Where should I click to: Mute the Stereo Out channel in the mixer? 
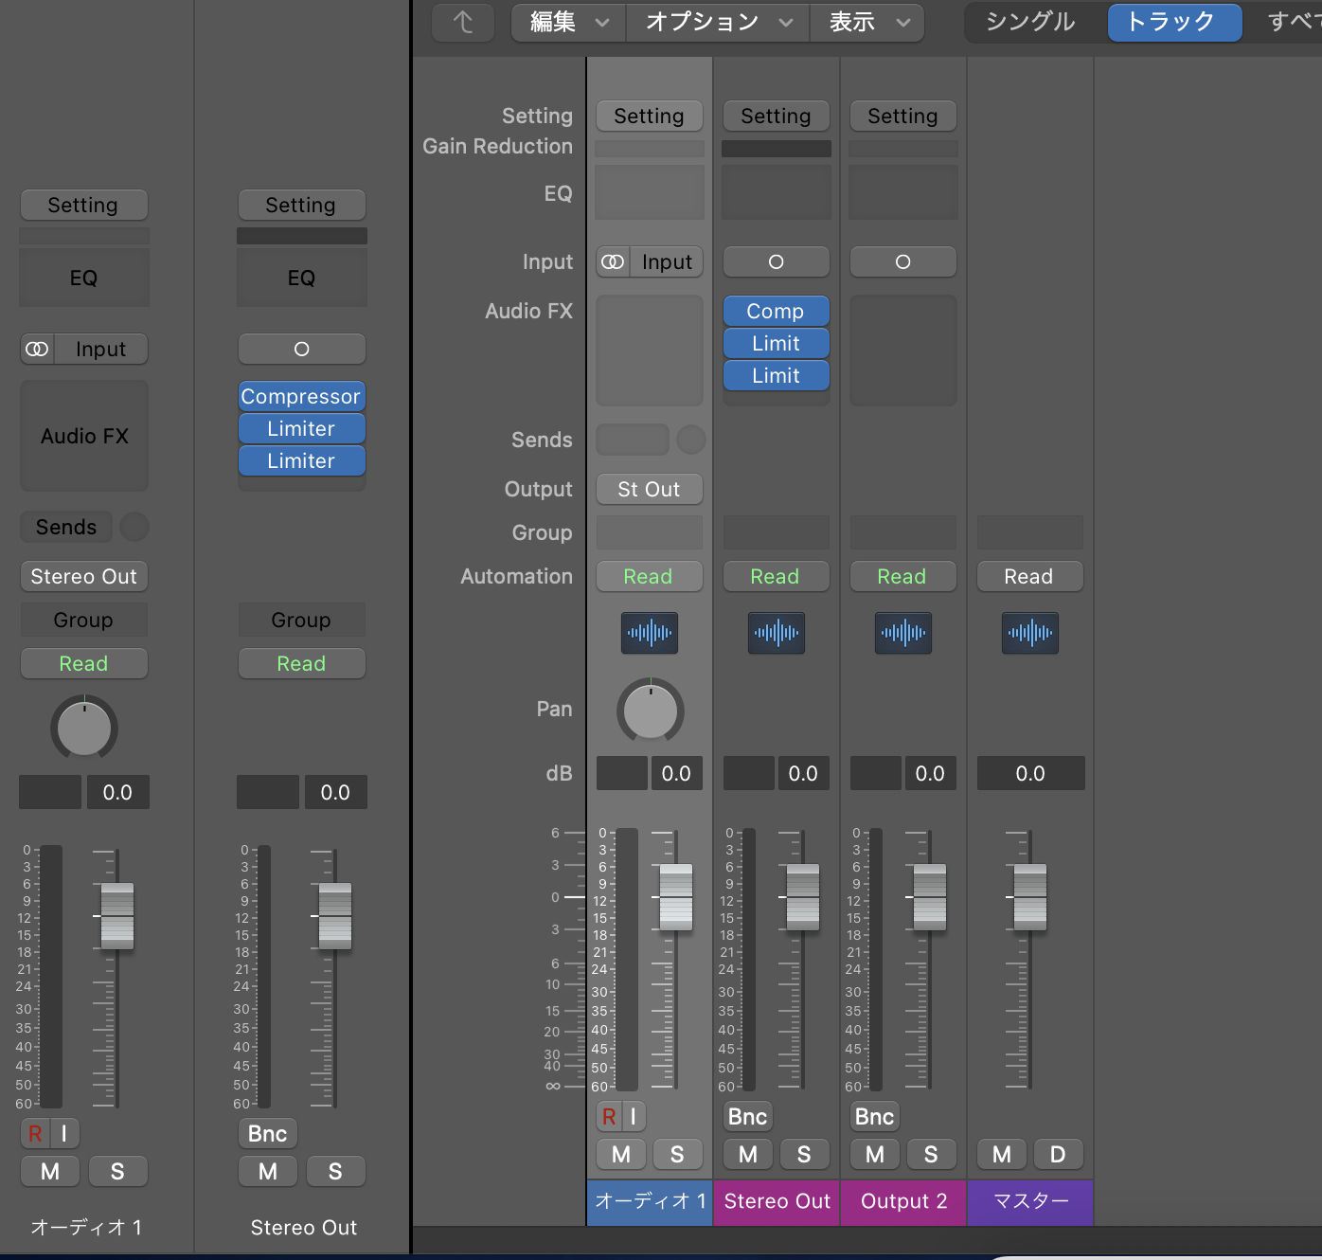pos(748,1154)
